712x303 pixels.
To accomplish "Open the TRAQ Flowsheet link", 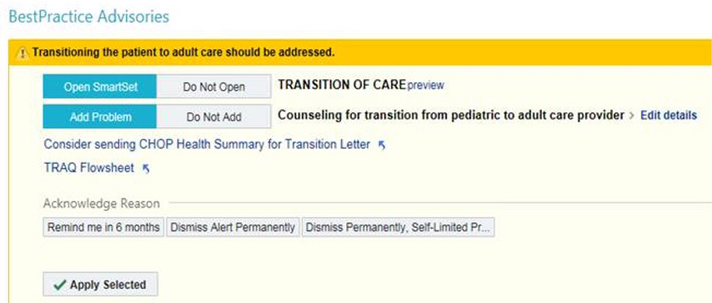I will (89, 168).
